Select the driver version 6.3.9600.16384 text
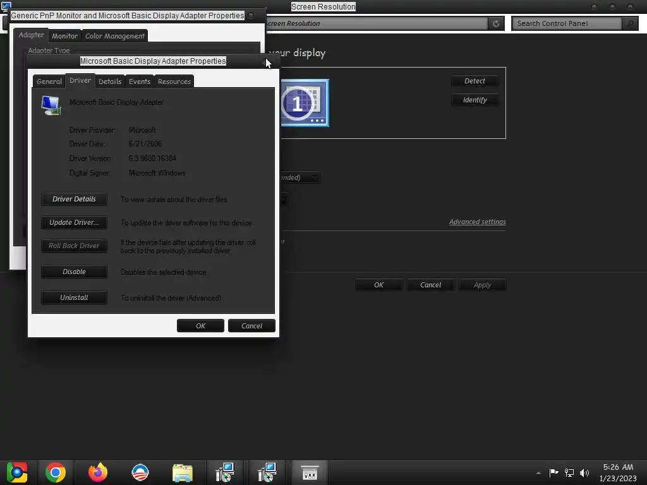 152,159
